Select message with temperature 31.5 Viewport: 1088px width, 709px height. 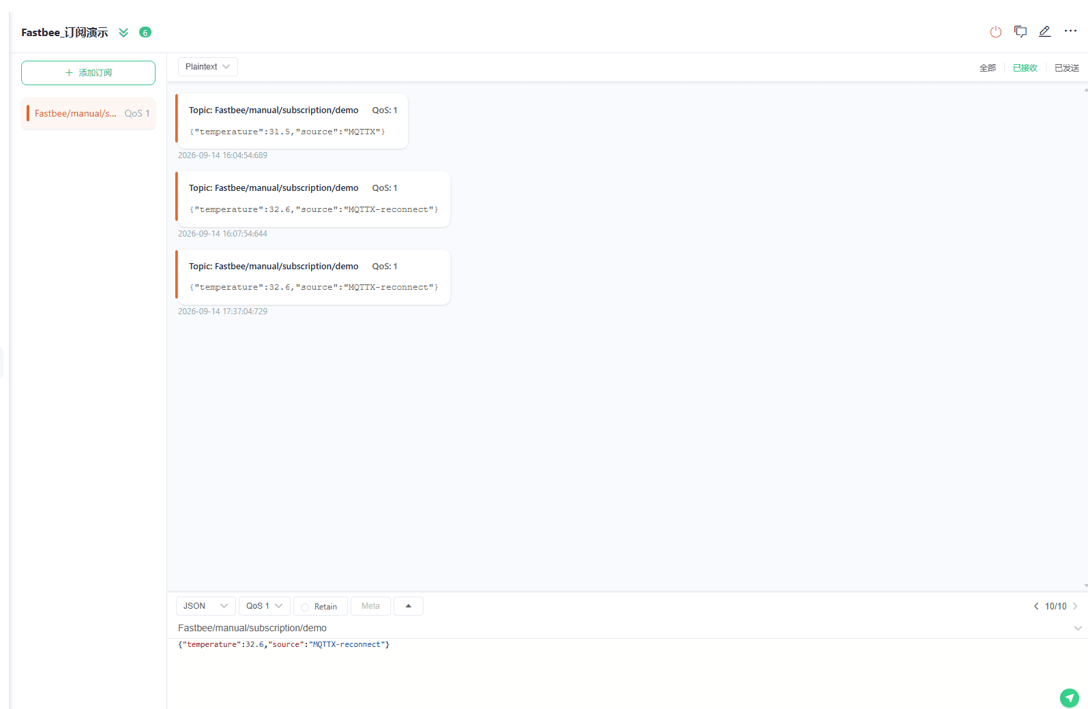(x=292, y=121)
